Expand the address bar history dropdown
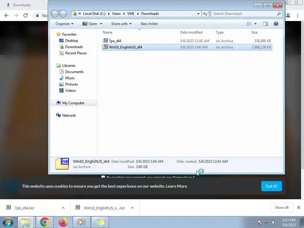The width and height of the screenshot is (304, 228). pyautogui.click(x=198, y=14)
